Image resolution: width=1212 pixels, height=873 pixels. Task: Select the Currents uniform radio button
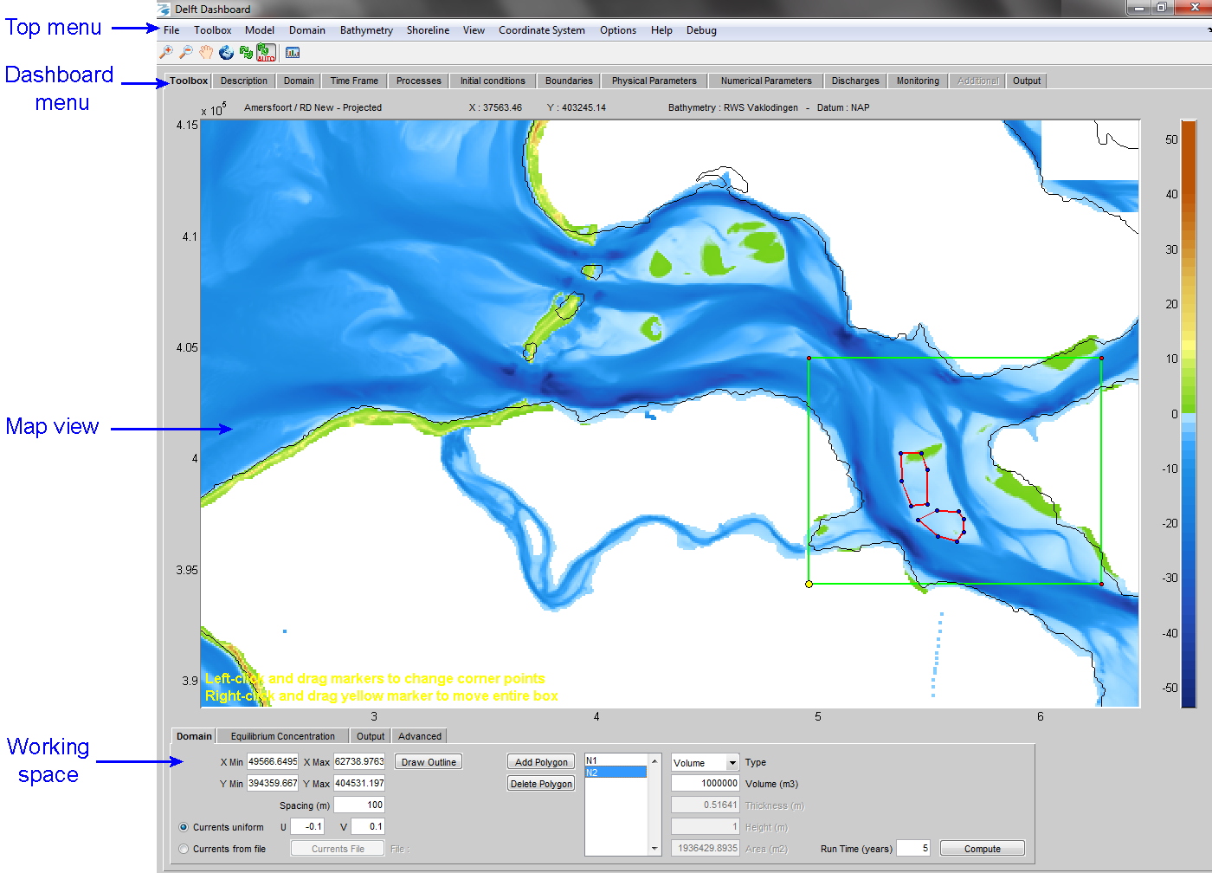[184, 827]
